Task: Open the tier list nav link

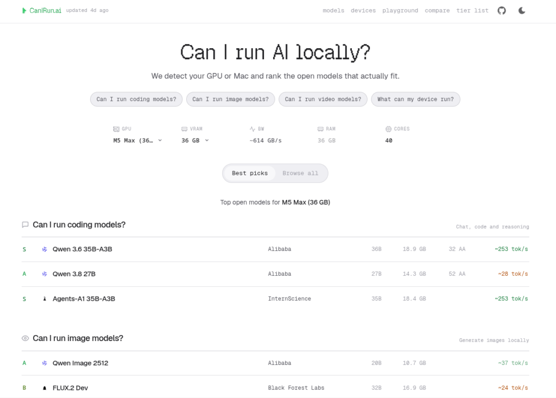Action: tap(472, 11)
